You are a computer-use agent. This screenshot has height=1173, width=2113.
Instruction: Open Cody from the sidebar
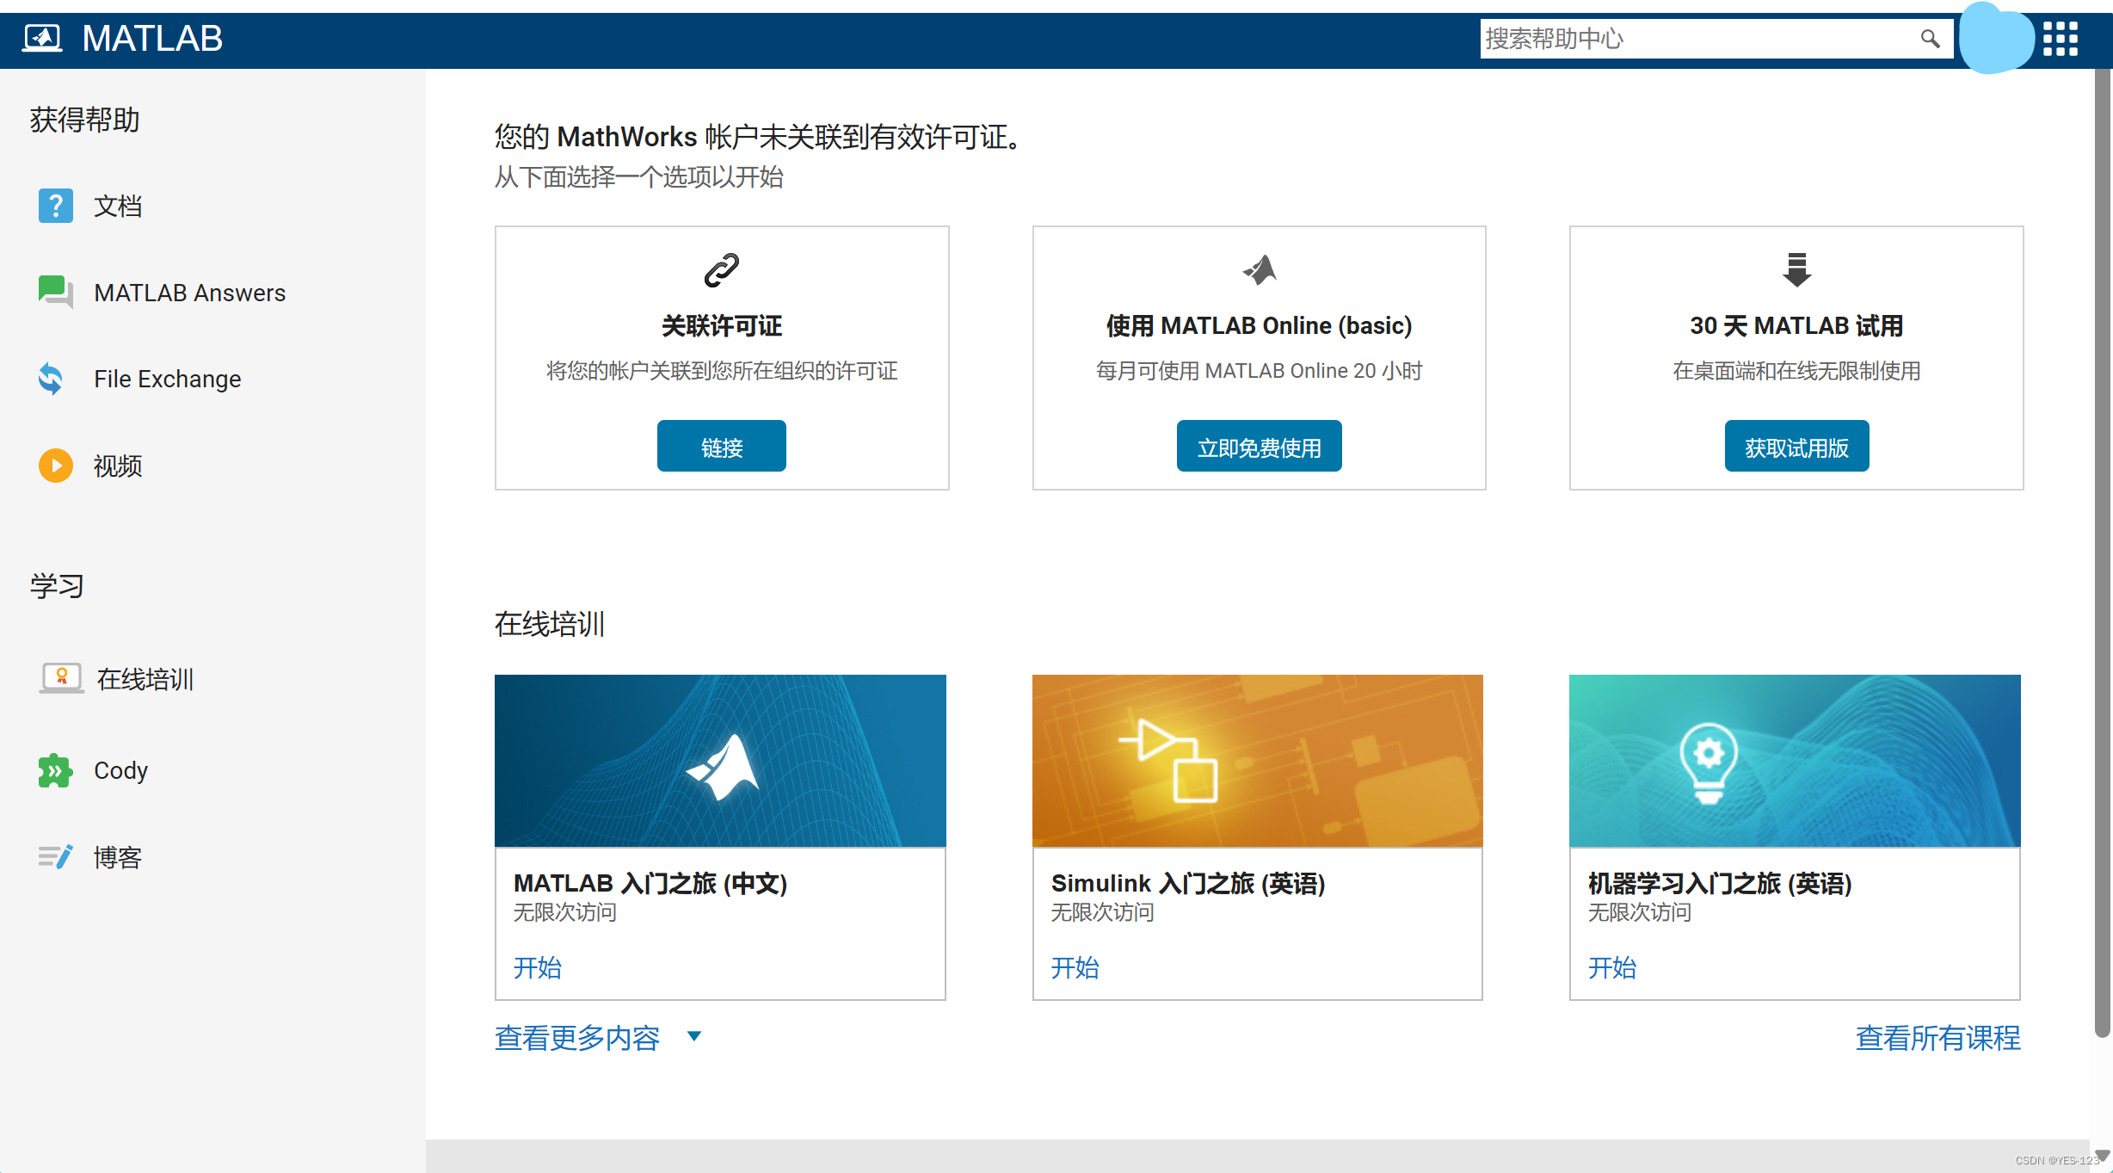(x=120, y=770)
